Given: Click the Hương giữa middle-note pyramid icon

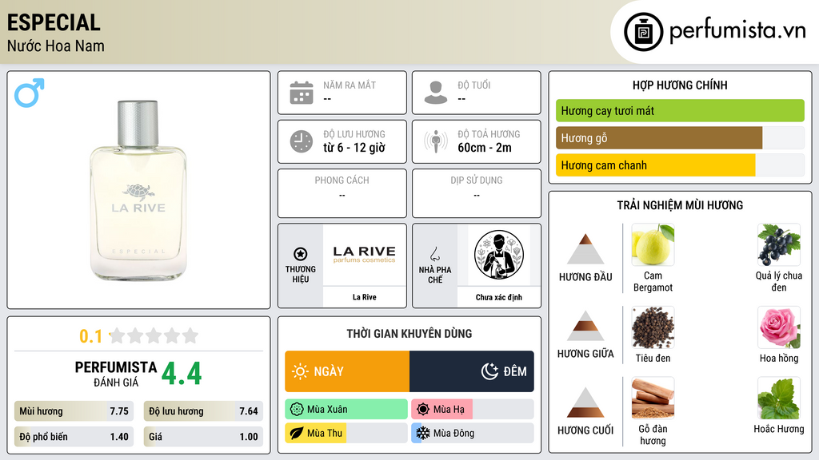Looking at the screenshot, I should pyautogui.click(x=585, y=326).
